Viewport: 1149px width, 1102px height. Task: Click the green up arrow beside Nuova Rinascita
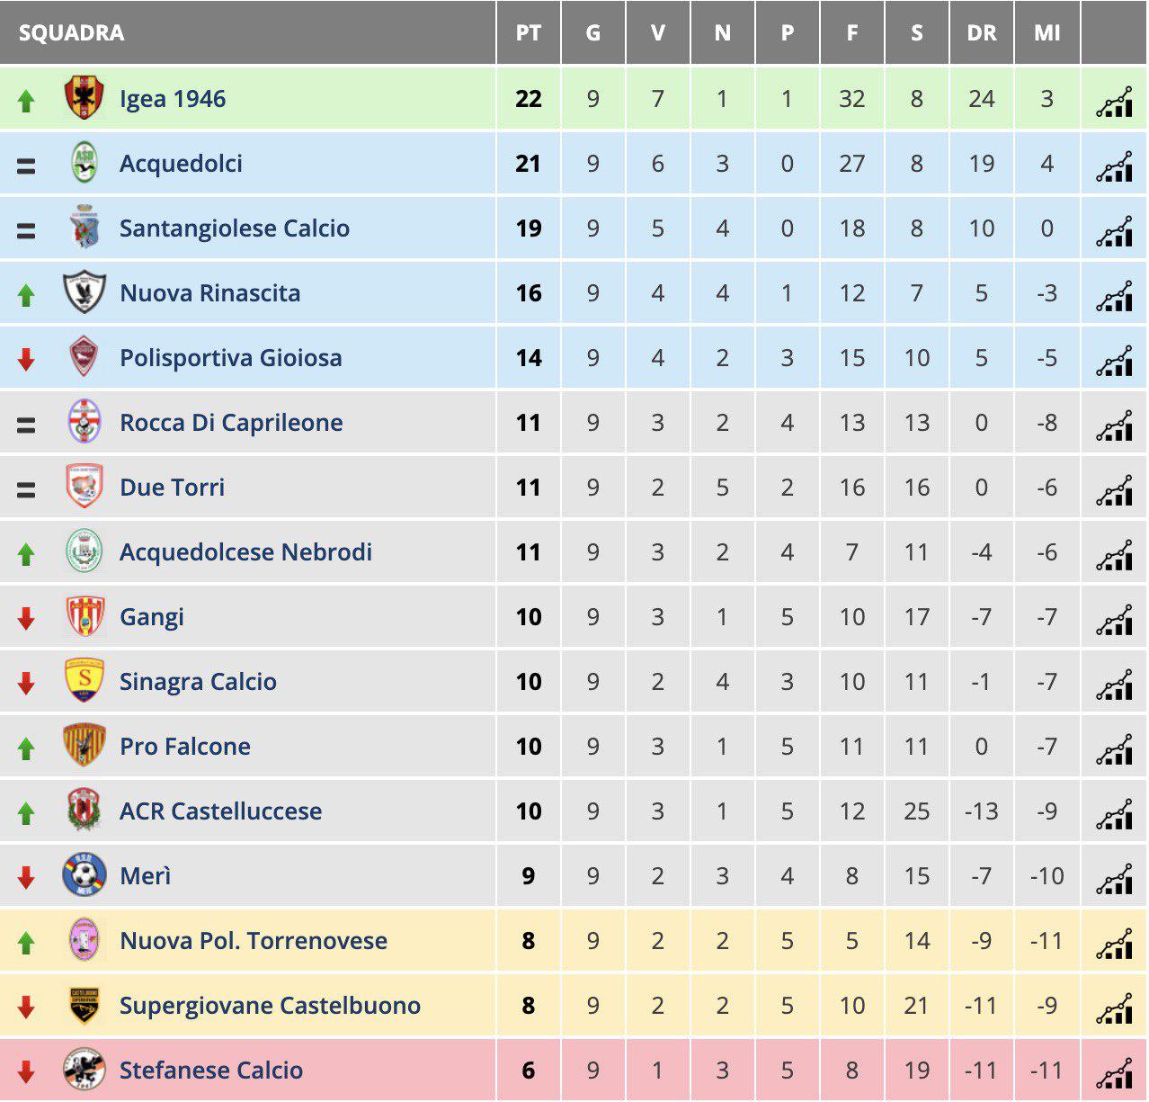point(26,294)
